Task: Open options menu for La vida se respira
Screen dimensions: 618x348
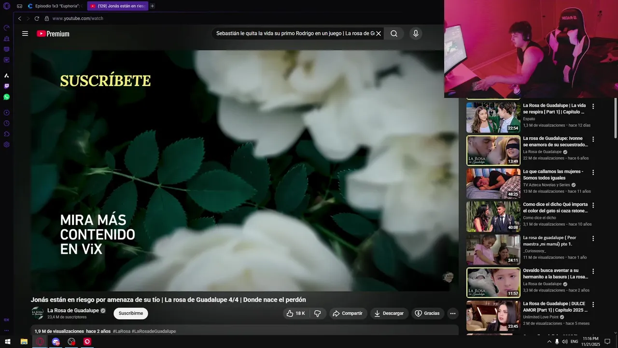Action: coord(593,106)
